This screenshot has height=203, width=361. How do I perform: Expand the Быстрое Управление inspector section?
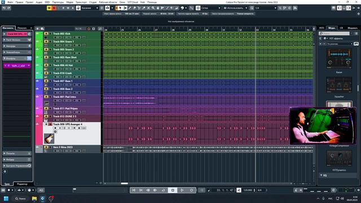click(17, 166)
